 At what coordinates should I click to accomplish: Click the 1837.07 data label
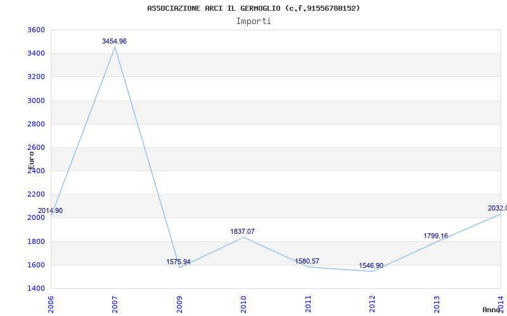(x=243, y=231)
